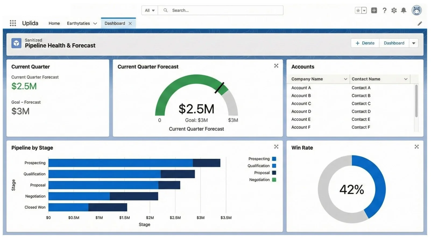
Task: Open Company Name column sort chevron
Action: pos(345,79)
